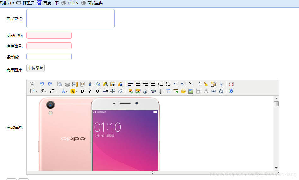Click the Undo arrow in editor toolbar
This screenshot has width=299, height=180.
tap(42, 84)
